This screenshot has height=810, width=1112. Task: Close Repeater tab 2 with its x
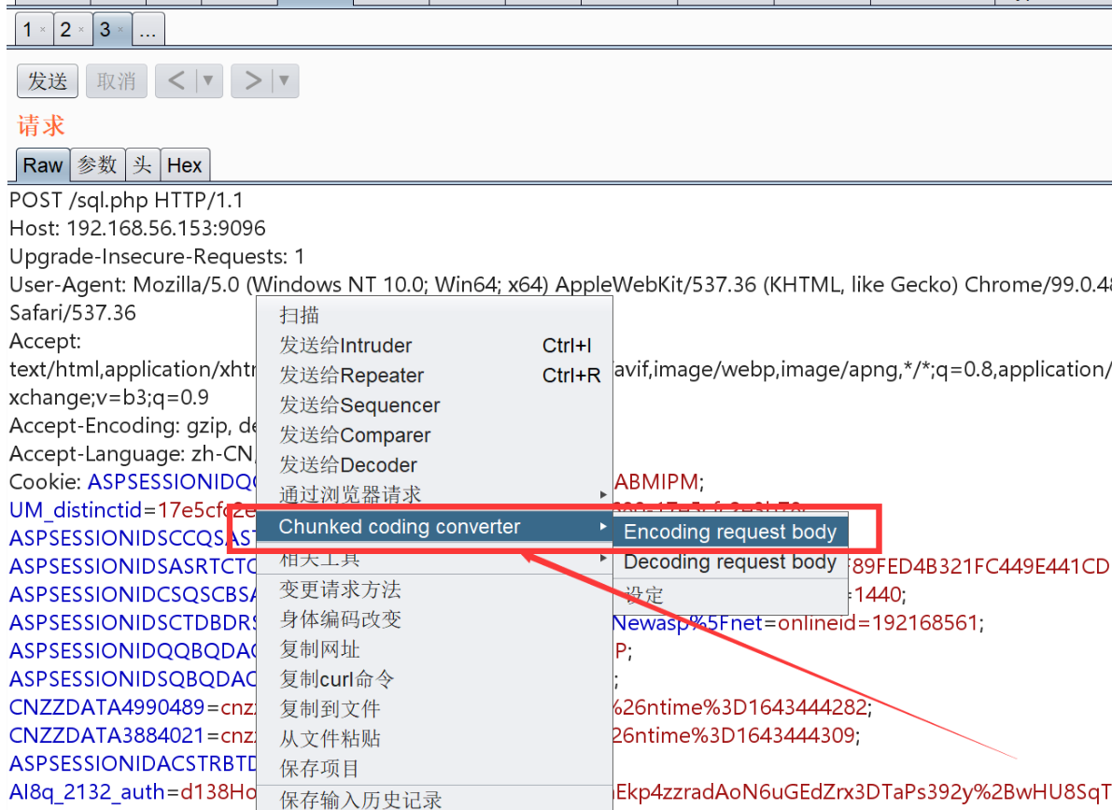point(81,30)
